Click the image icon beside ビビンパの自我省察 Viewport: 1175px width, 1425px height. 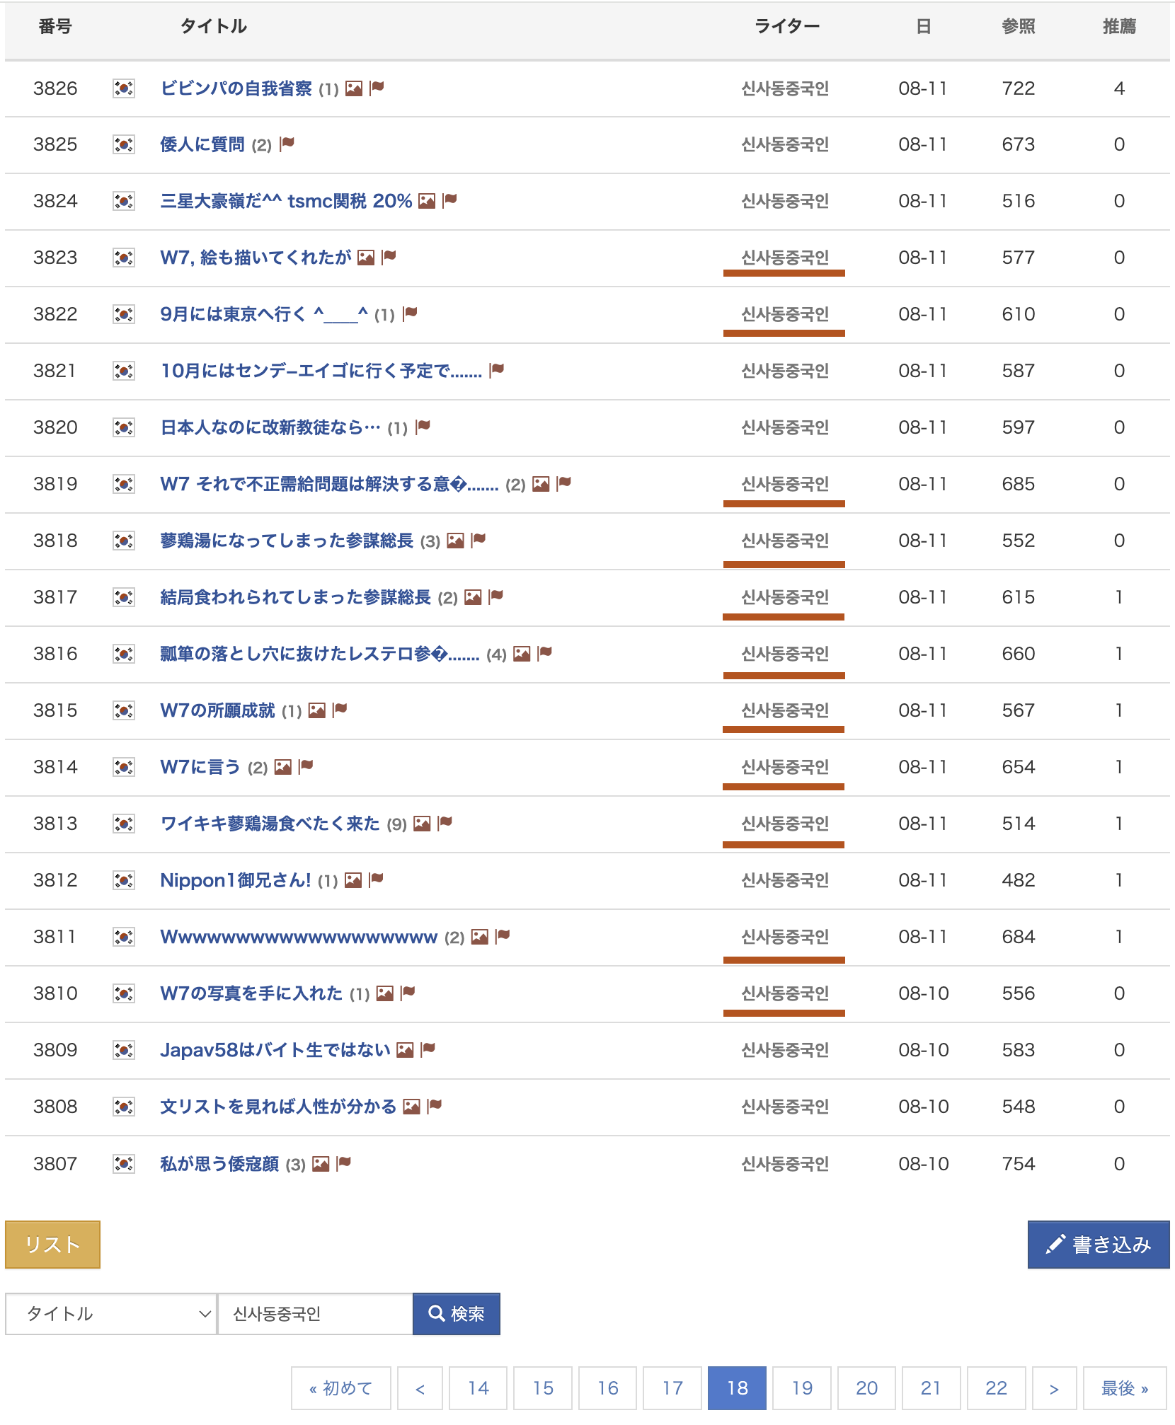pyautogui.click(x=354, y=88)
